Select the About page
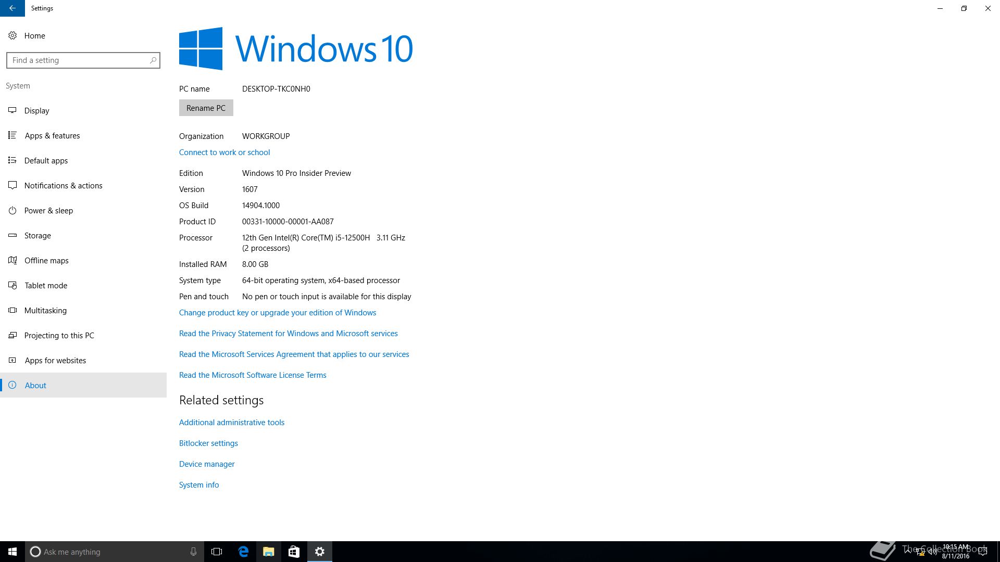1000x562 pixels. click(83, 385)
